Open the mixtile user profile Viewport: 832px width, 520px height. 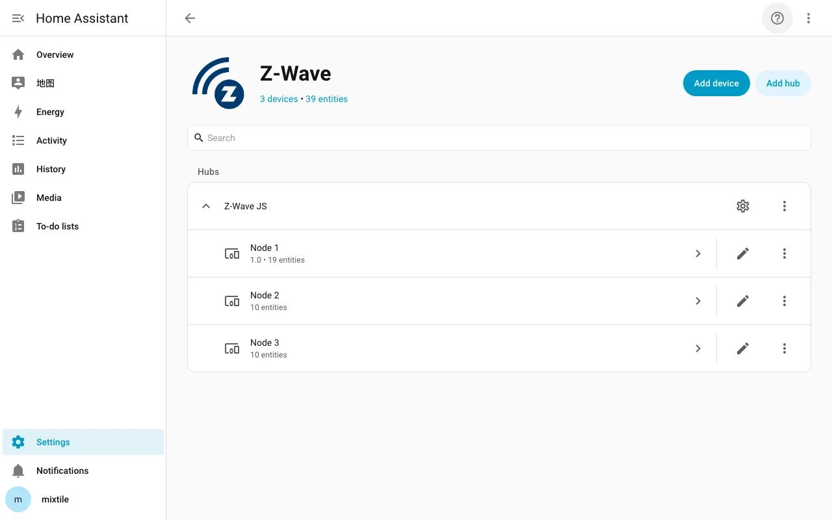83,499
